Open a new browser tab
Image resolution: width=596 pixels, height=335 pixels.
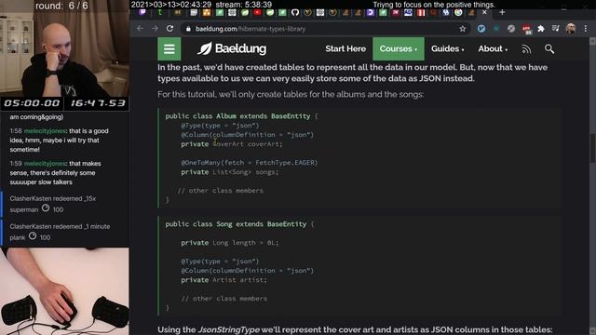(502, 12)
